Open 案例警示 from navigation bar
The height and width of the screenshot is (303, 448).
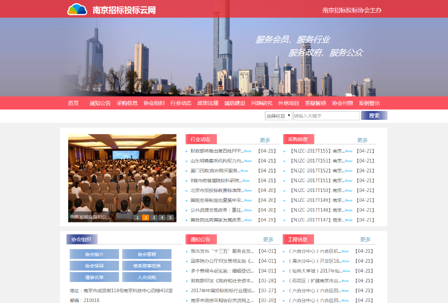(x=369, y=103)
